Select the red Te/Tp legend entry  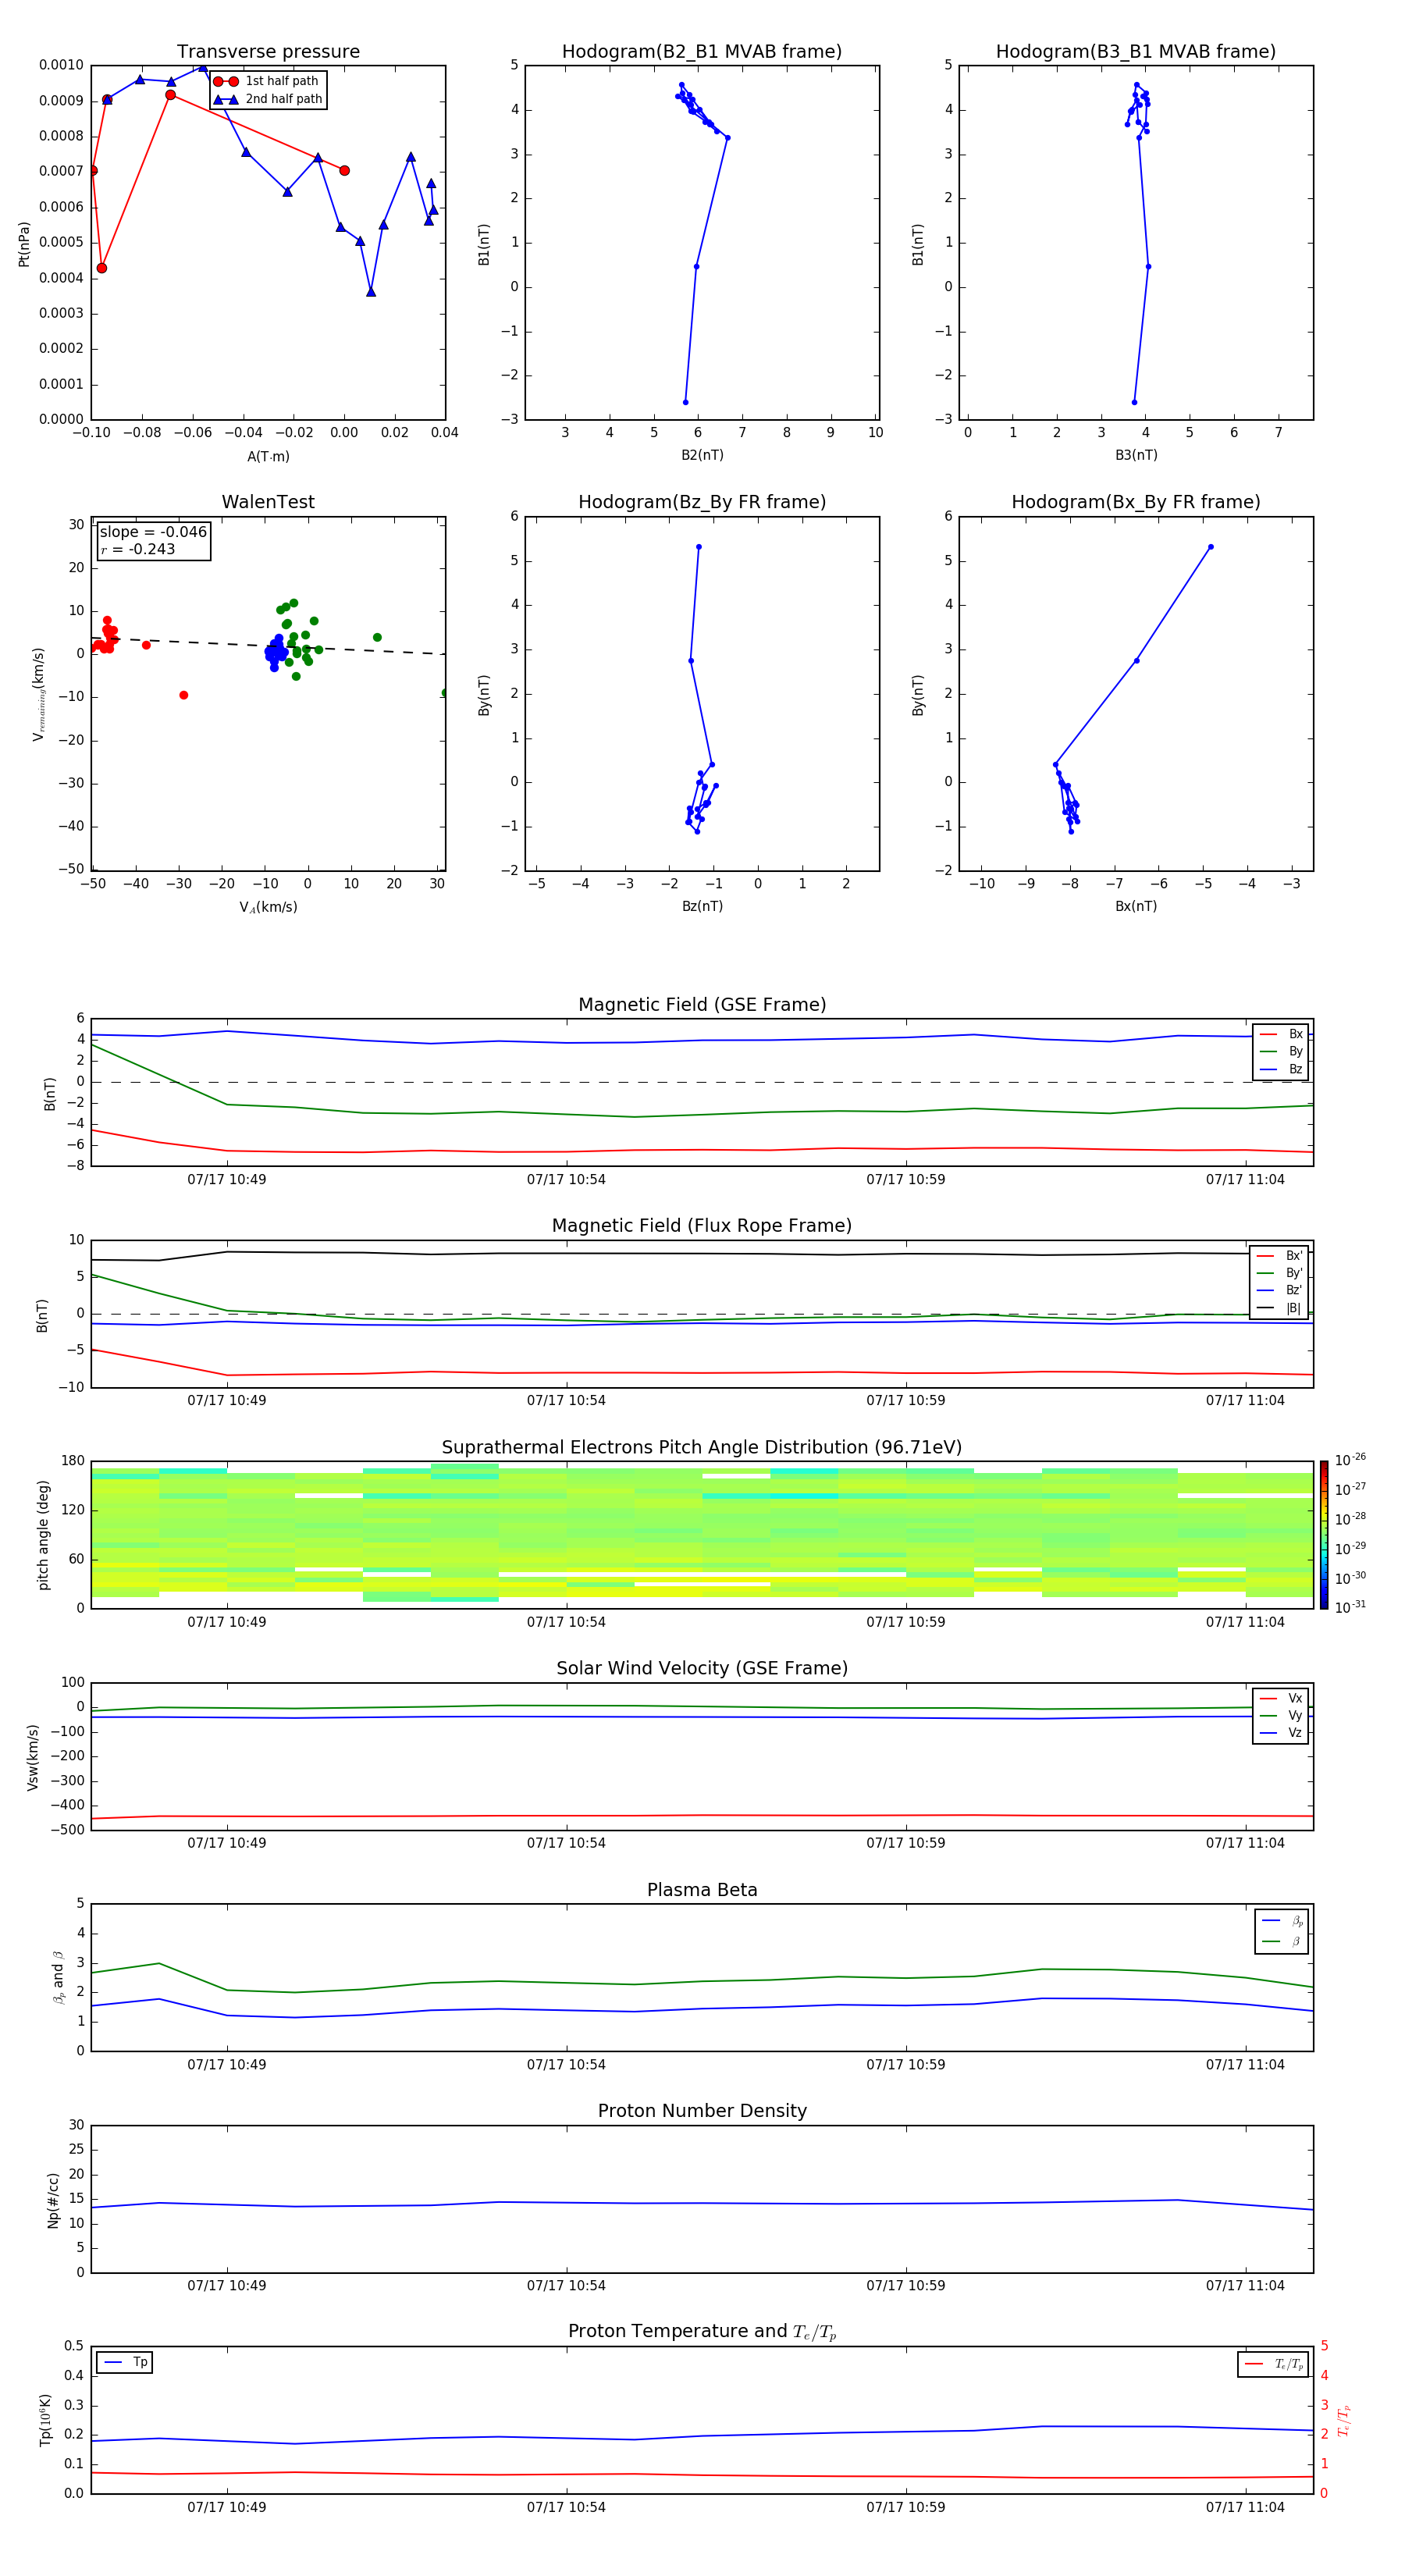tap(1274, 2364)
